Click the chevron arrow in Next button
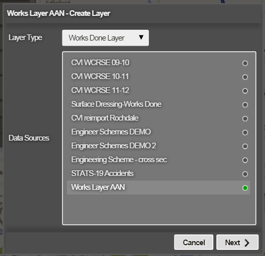This screenshot has height=256, width=265. tap(247, 243)
